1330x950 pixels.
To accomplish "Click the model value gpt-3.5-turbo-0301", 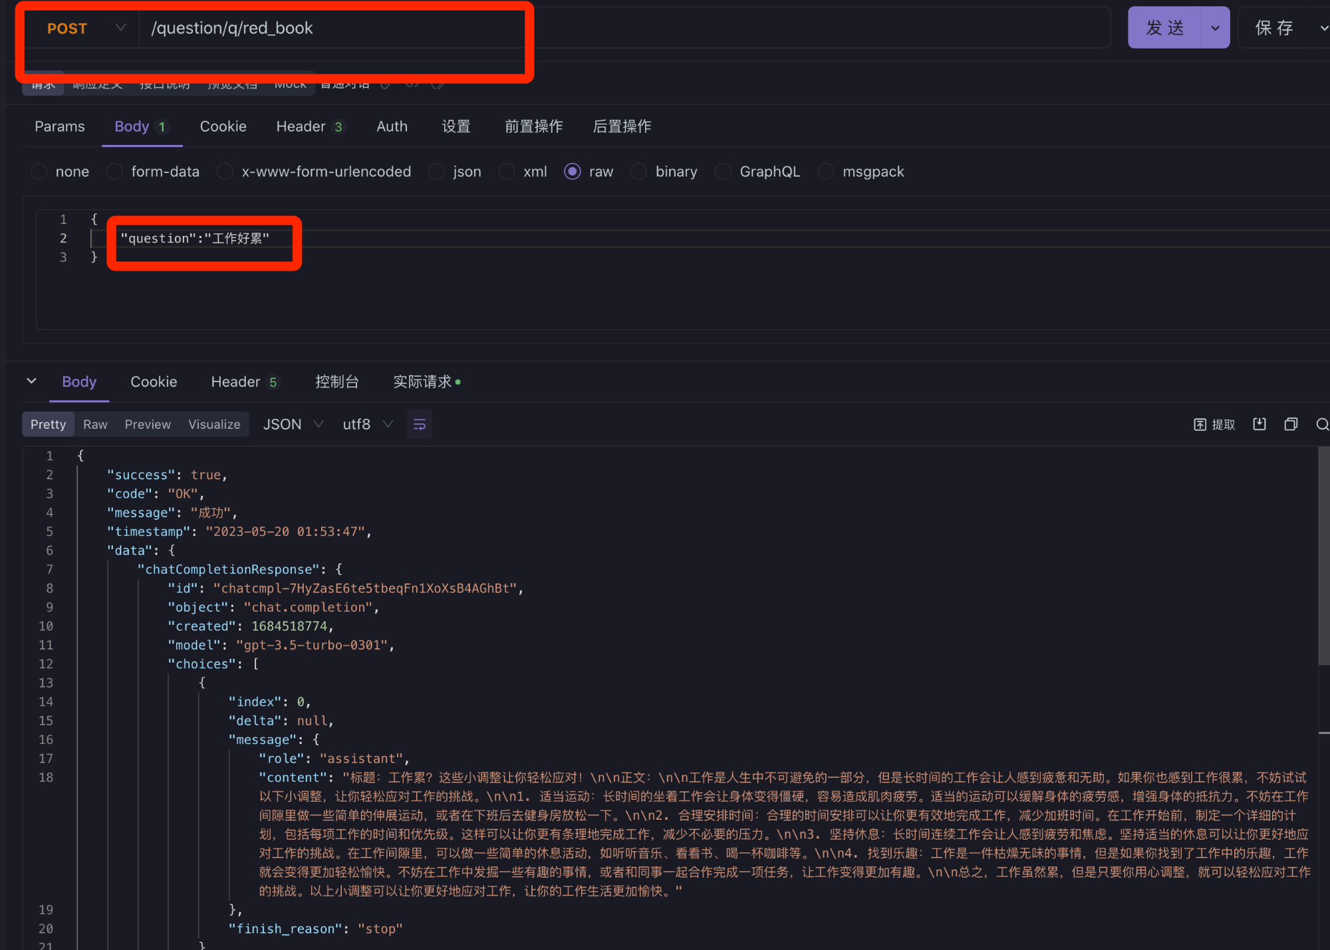I will [x=312, y=645].
